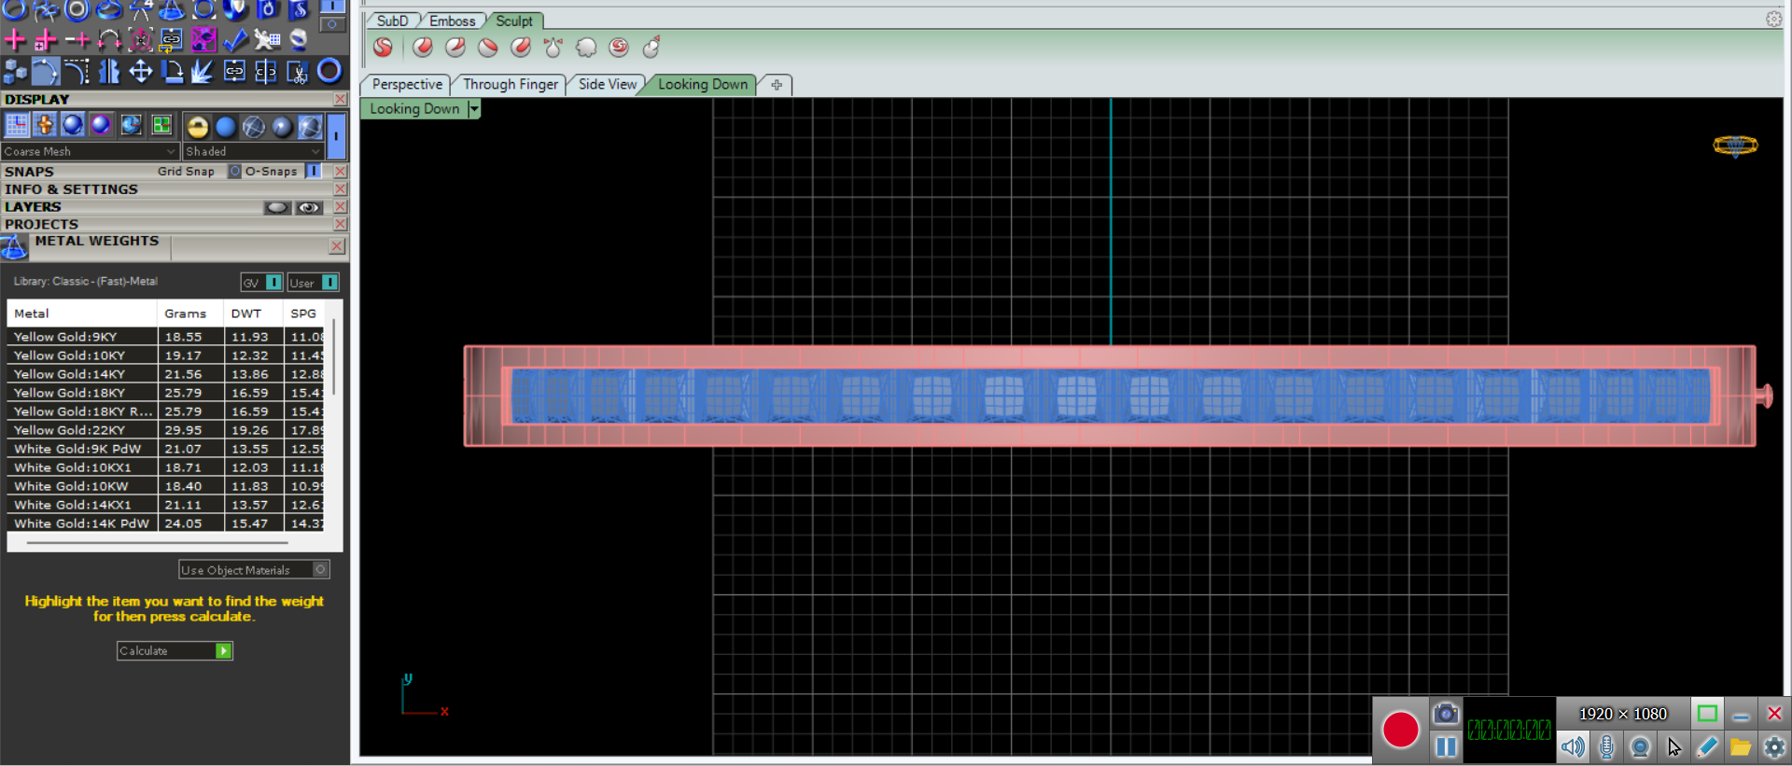Open the Shaded display mode dropdown
The width and height of the screenshot is (1792, 766).
252,151
